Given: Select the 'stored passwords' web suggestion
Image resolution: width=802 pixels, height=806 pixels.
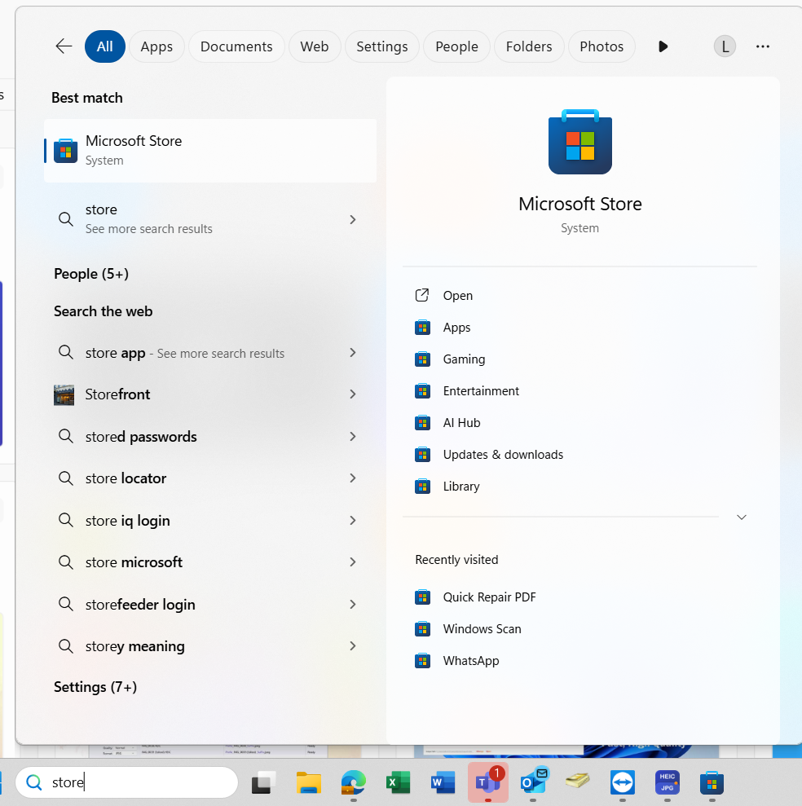Looking at the screenshot, I should tap(210, 436).
